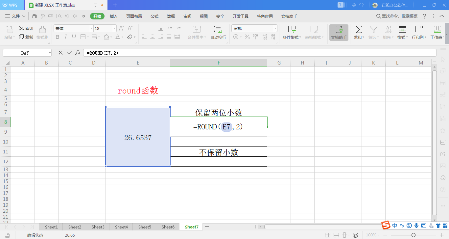The width and height of the screenshot is (449, 239).
Task: Switch to the Sheet3 worksheet tab
Action: click(x=98, y=227)
